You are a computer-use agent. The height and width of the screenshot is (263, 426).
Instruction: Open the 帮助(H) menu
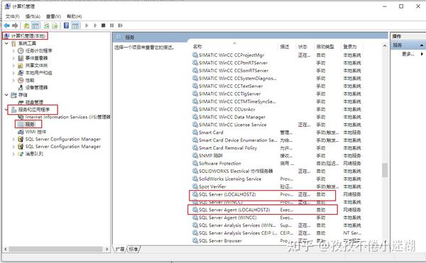coord(75,16)
